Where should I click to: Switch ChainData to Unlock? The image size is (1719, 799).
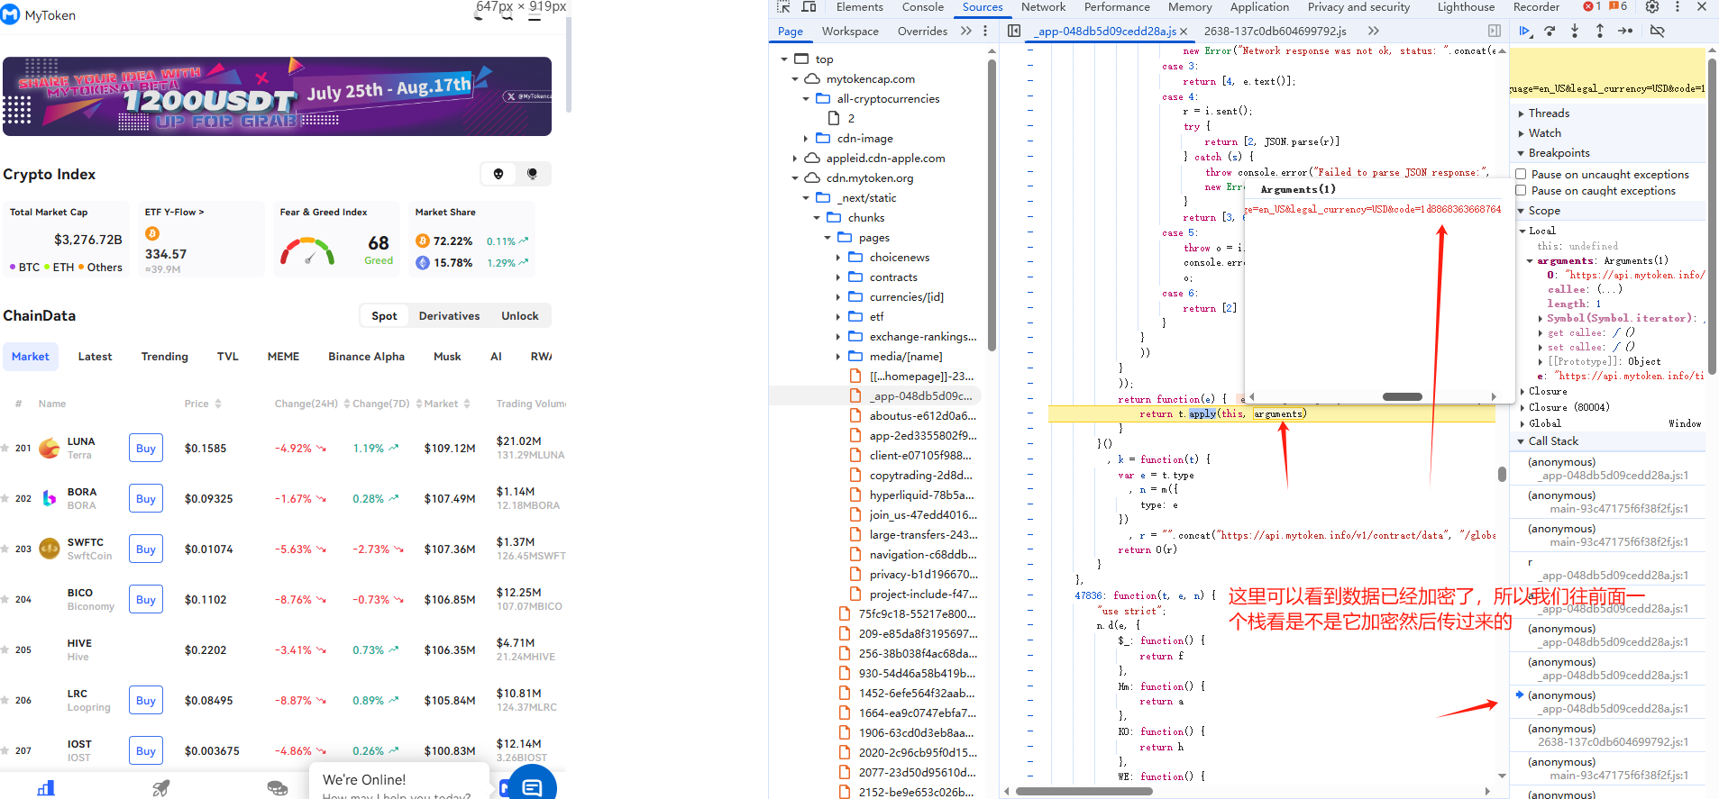tap(520, 315)
